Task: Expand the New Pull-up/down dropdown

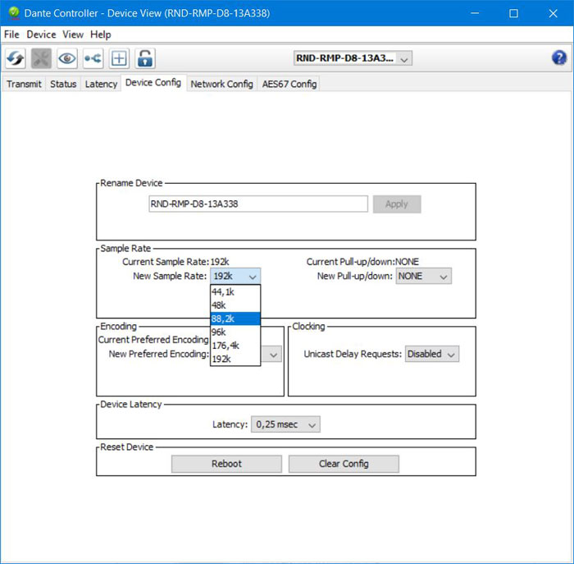Action: 423,277
